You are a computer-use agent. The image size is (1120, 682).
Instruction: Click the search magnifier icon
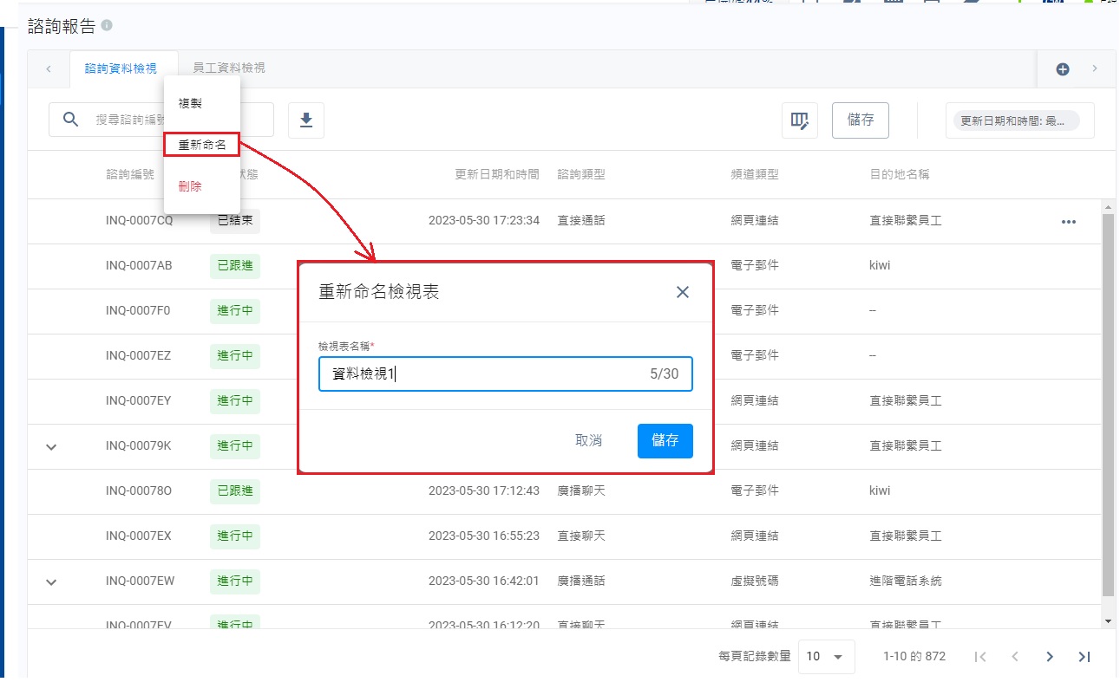coord(71,120)
